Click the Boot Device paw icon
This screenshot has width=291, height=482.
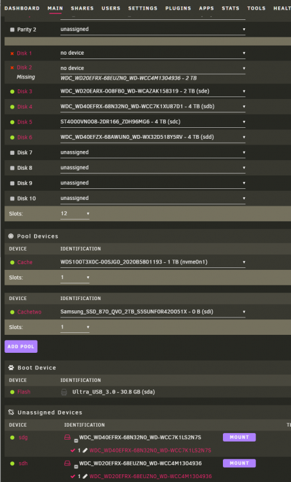point(11,368)
